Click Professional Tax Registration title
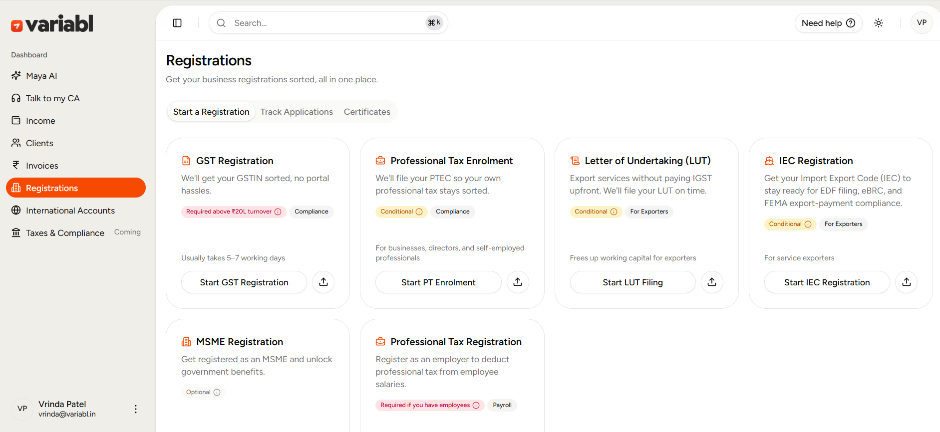The image size is (940, 432). [x=456, y=342]
